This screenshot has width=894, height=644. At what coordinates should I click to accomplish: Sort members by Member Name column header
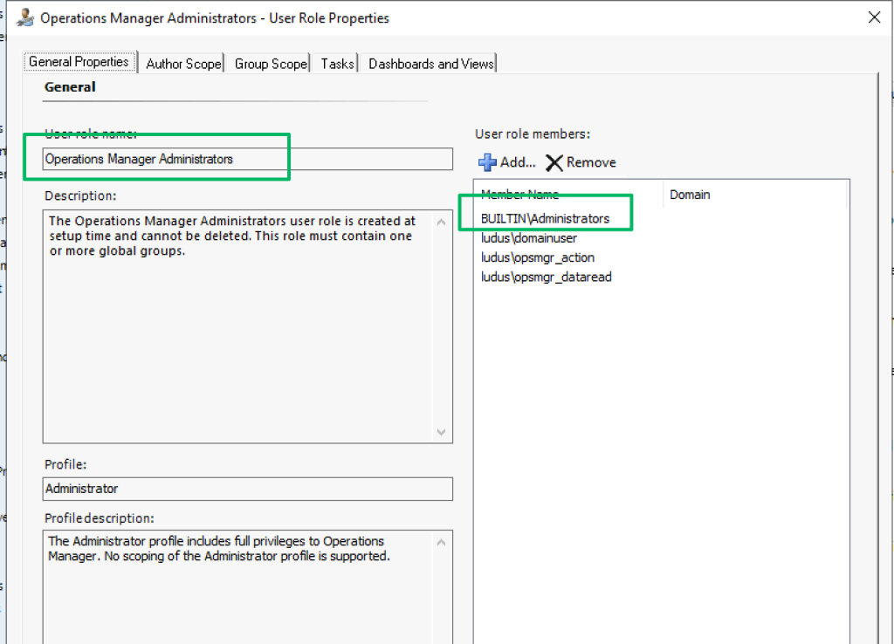568,195
